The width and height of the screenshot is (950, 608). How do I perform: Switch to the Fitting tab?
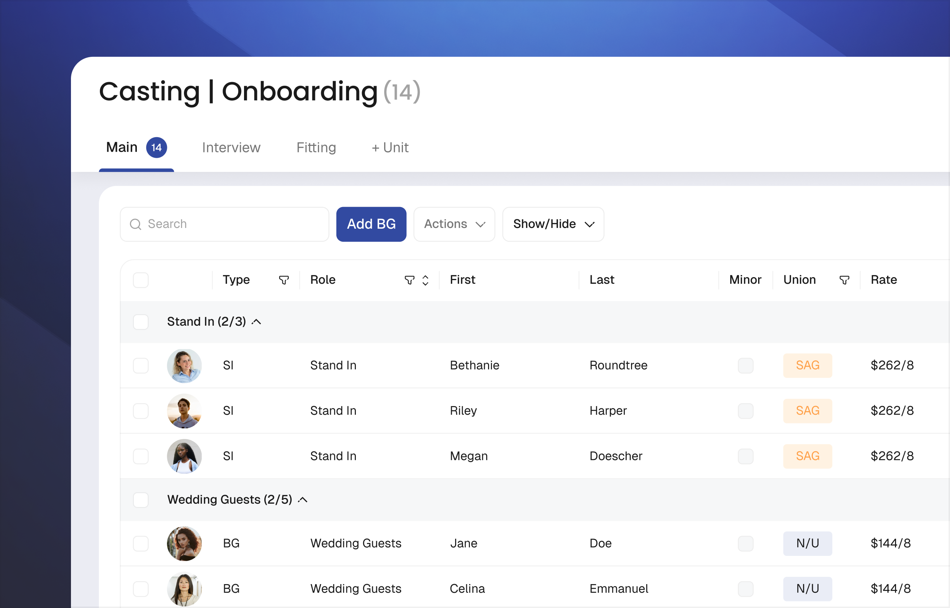(x=316, y=148)
